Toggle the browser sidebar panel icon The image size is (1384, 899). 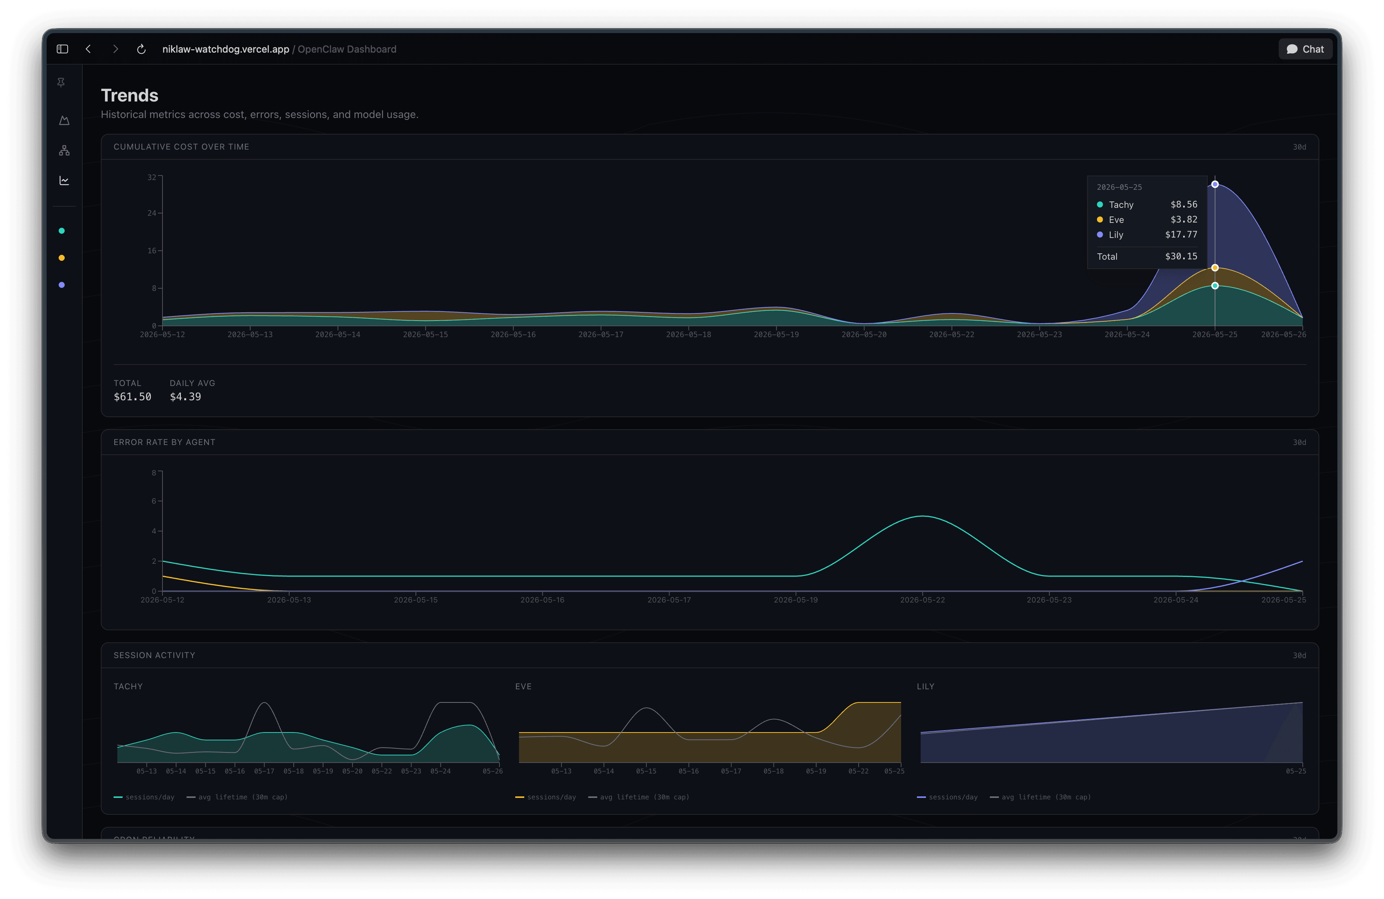(x=62, y=49)
